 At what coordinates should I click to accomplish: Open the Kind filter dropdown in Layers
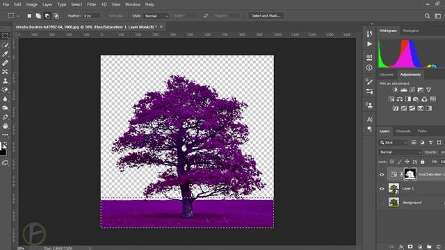tap(394, 142)
